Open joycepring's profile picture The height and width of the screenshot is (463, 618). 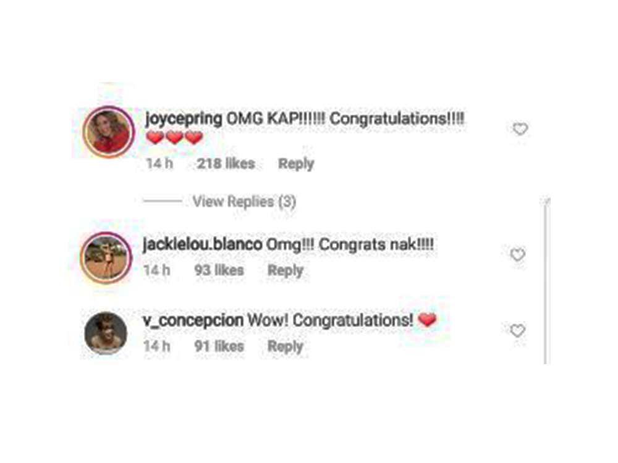(x=108, y=132)
